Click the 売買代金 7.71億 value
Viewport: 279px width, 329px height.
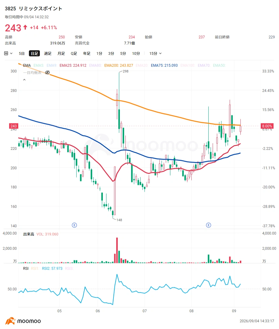coord(130,43)
